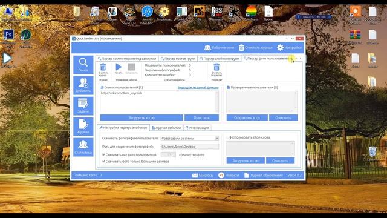Click the scrollbar of the Список пользователей list
The image size is (387, 218).
[217, 102]
